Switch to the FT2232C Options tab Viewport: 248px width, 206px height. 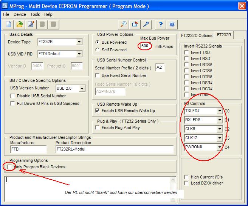(196, 35)
